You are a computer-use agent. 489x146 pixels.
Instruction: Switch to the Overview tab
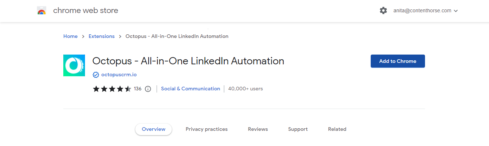[x=153, y=129]
